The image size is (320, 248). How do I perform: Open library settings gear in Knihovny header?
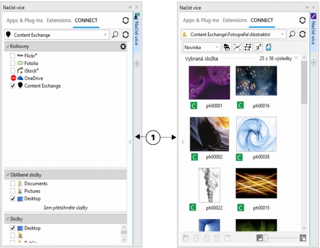tap(123, 47)
